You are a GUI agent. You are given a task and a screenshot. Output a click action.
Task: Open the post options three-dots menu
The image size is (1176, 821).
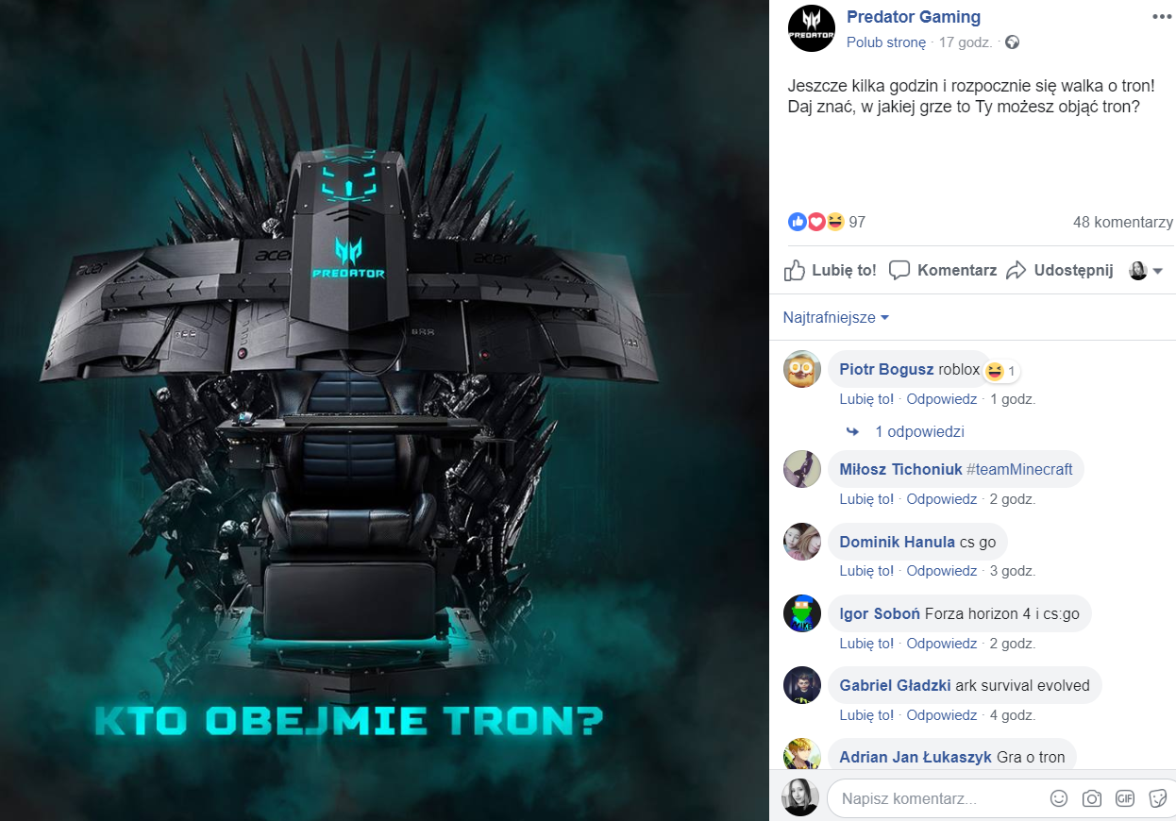pos(1162,17)
